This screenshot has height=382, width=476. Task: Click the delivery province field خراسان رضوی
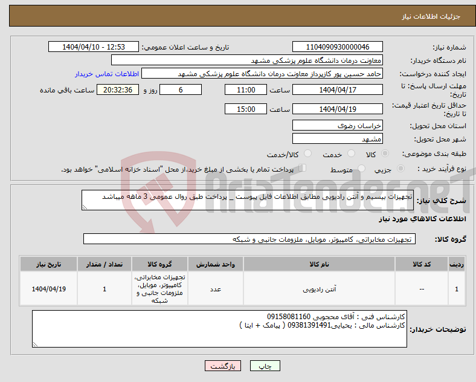click(337, 125)
